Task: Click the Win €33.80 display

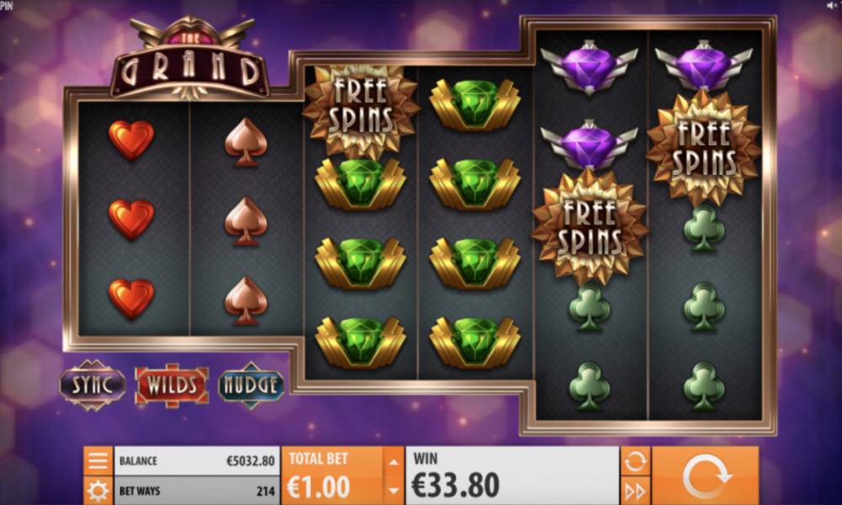Action: tap(512, 476)
